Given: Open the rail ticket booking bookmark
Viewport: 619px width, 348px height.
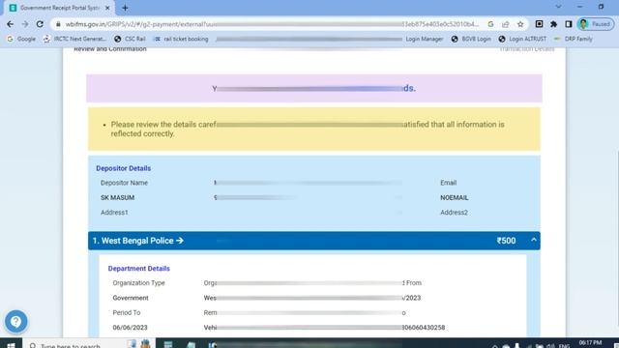Looking at the screenshot, I should point(181,39).
